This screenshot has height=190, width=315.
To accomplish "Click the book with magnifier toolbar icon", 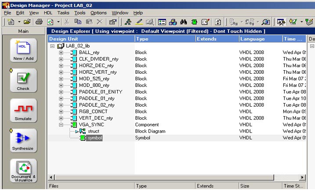I will pos(150,22).
